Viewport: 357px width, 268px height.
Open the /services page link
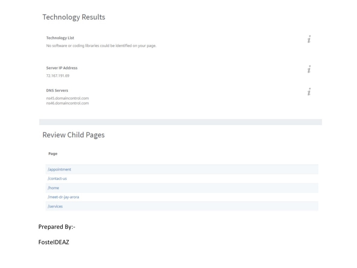coord(55,206)
